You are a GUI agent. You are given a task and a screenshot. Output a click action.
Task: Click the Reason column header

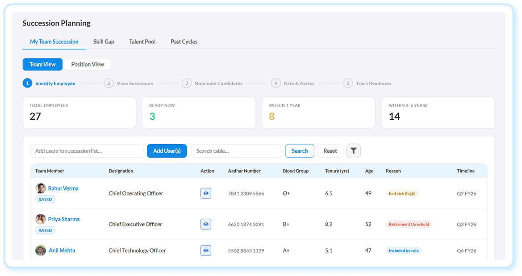(x=393, y=171)
